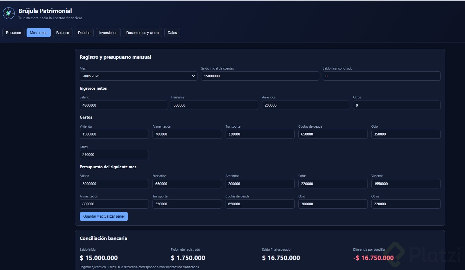Select the Flujo neto registrado value $ 1.750.000

[188, 258]
